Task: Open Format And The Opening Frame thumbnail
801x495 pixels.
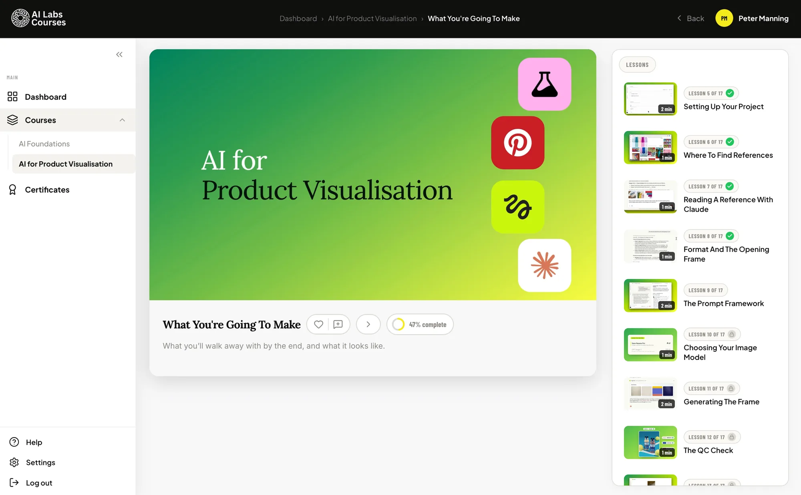Action: 650,246
